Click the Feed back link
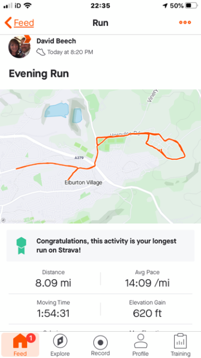Image resolution: width=201 pixels, height=358 pixels. pyautogui.click(x=23, y=23)
